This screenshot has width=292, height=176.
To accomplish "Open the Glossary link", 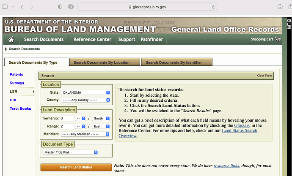I will point(242,125).
